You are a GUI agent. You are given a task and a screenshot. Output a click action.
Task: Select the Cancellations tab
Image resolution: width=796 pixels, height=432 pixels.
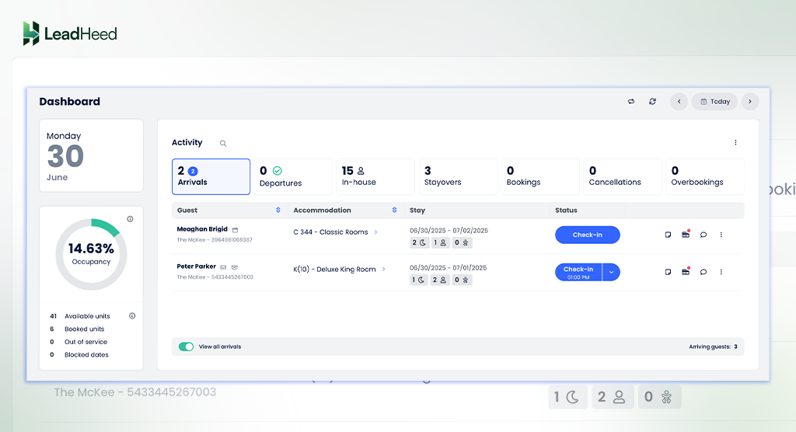click(623, 176)
